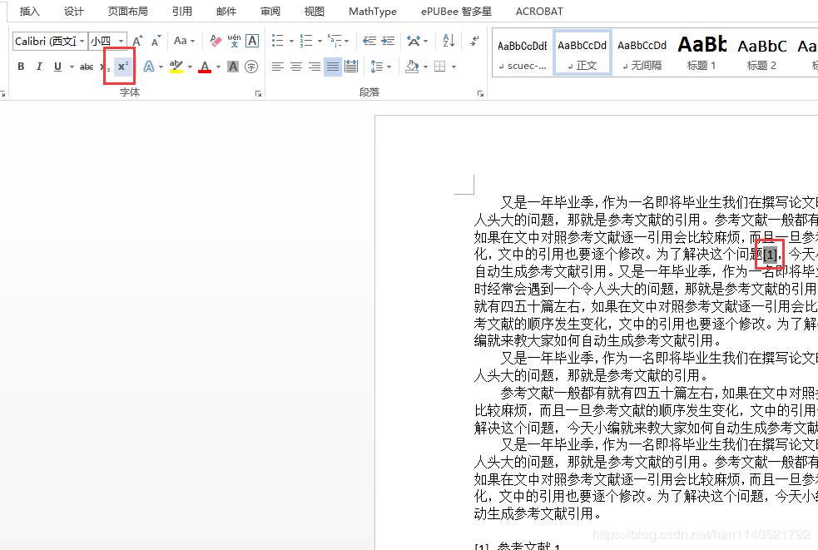Screen dimensions: 818x550
Task: Switch to the 引用 tab
Action: (x=182, y=11)
